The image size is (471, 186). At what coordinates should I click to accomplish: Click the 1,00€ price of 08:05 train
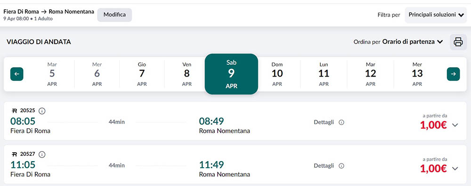point(433,125)
